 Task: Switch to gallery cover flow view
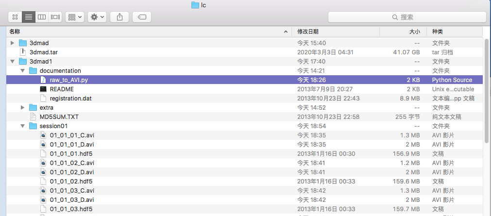pos(55,17)
